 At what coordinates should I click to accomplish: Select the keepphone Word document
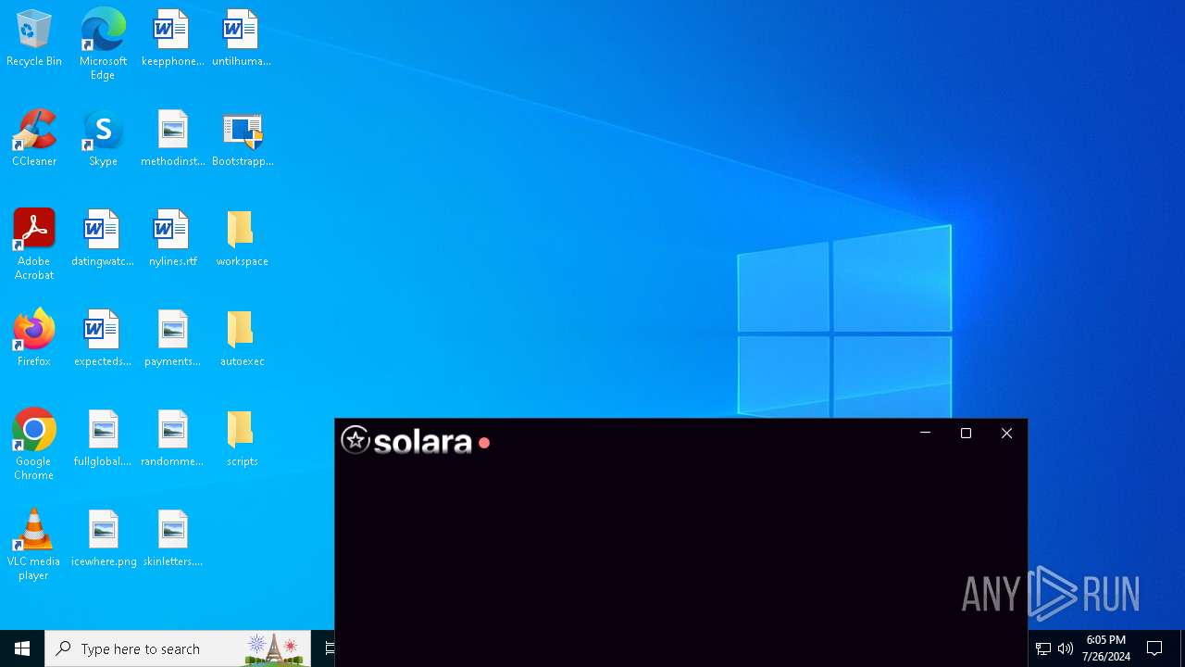pos(172,38)
